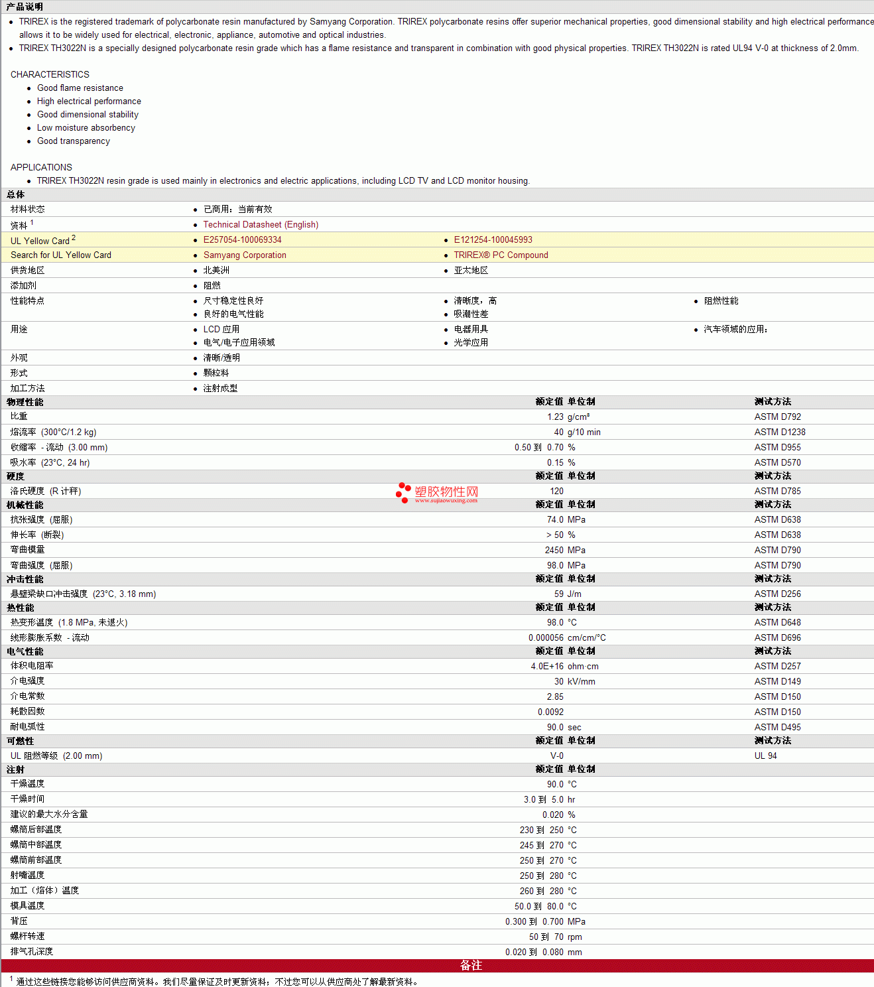This screenshot has width=874, height=987.
Task: Click the red 备注 banner heading
Action: tap(471, 966)
